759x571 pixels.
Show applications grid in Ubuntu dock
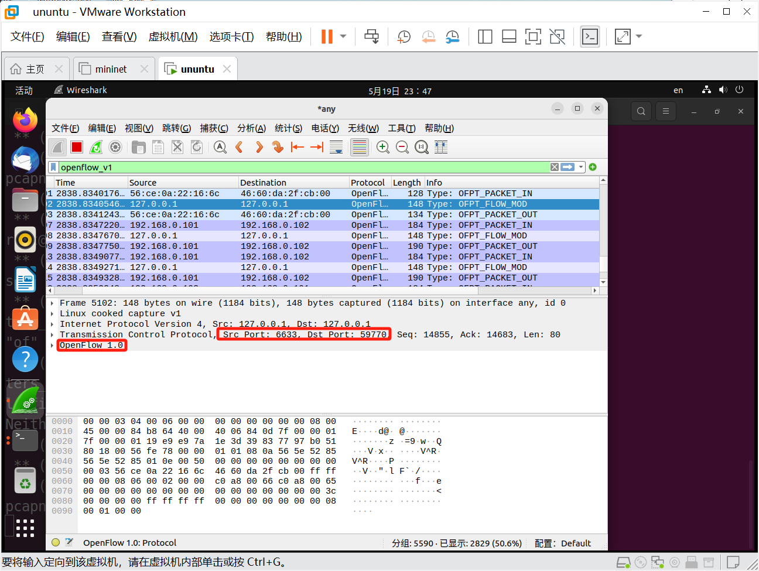pos(25,528)
